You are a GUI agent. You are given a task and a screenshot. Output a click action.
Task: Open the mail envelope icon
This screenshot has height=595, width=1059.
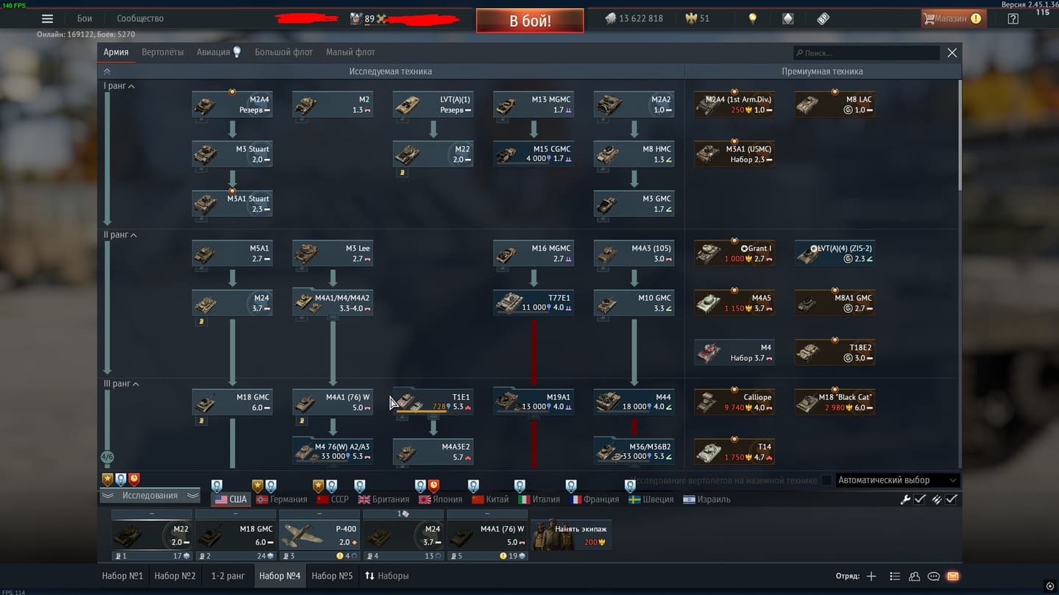952,577
